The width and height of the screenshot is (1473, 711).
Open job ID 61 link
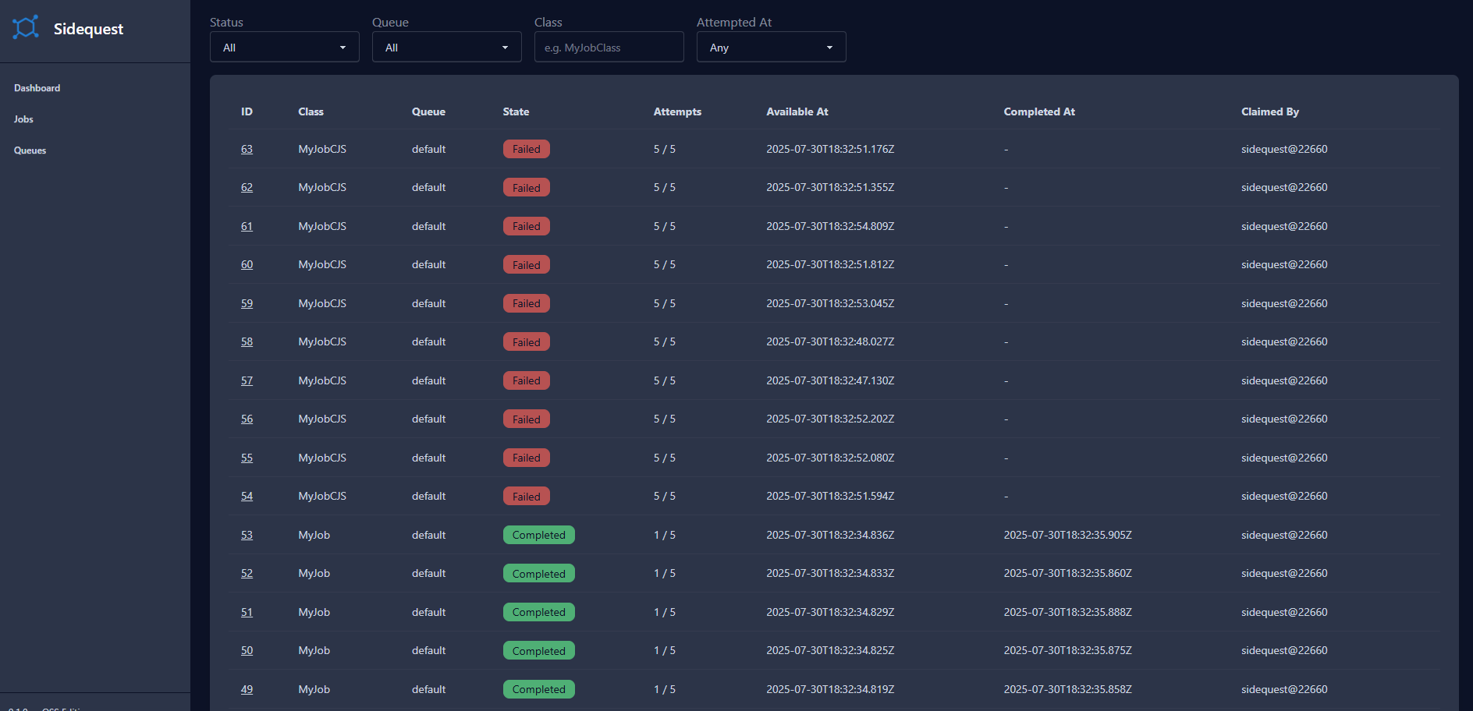[247, 226]
